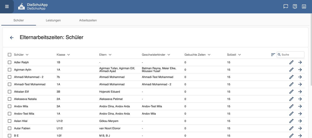Open the Klasse column header dropdown
The width and height of the screenshot is (312, 138).
(x=68, y=55)
